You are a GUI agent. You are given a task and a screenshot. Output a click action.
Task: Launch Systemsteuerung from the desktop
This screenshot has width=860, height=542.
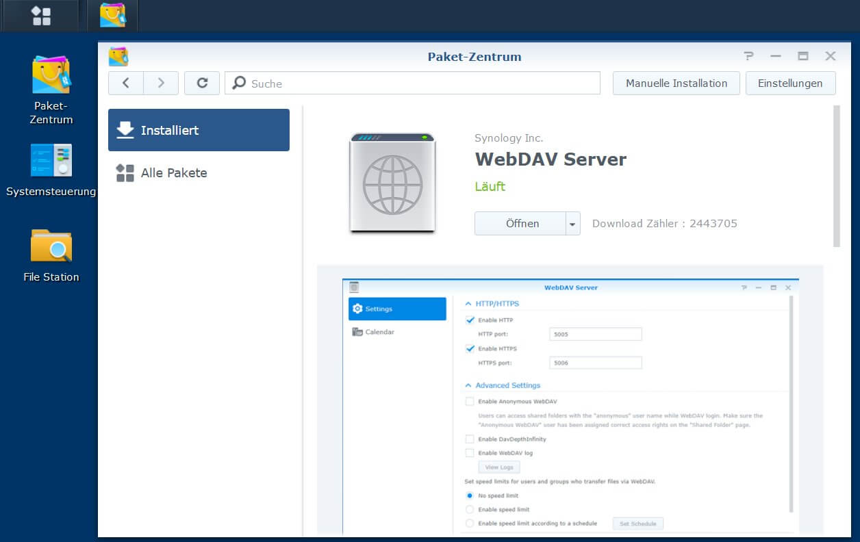point(51,170)
